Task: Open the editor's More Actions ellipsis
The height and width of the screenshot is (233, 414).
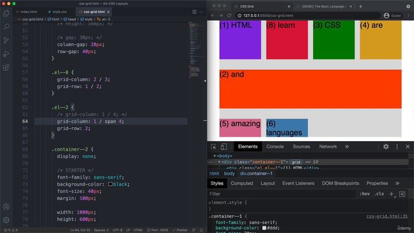Action: [201, 12]
